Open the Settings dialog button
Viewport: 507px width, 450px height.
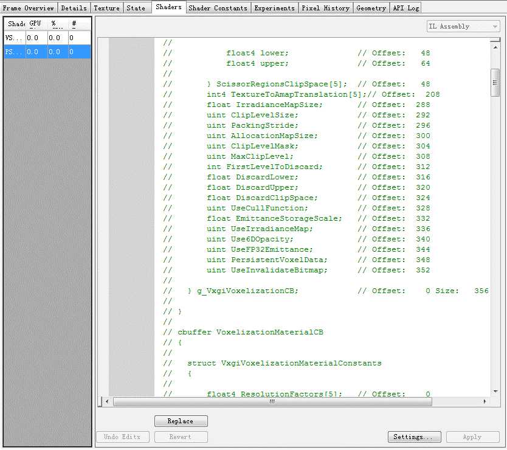coord(414,437)
